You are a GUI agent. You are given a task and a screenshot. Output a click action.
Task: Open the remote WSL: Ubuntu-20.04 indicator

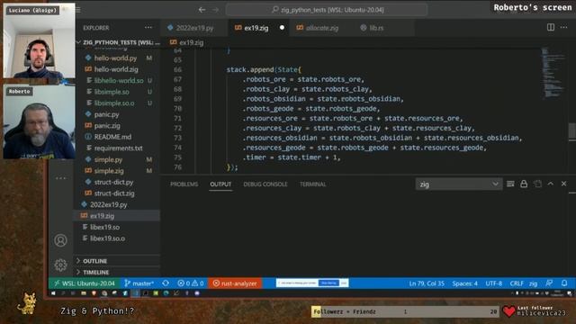pyautogui.click(x=84, y=283)
